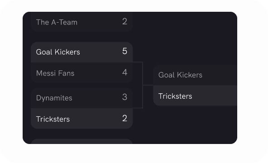Open Goal Kickers in the next-round match

[195, 75]
